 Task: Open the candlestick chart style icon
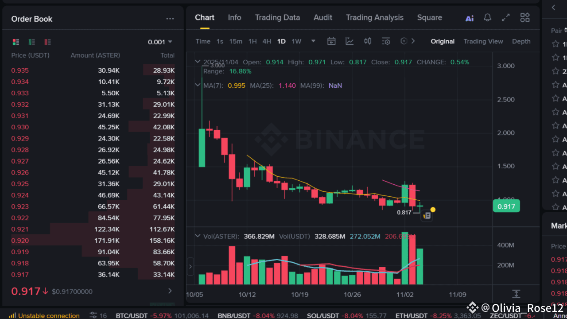click(x=368, y=41)
